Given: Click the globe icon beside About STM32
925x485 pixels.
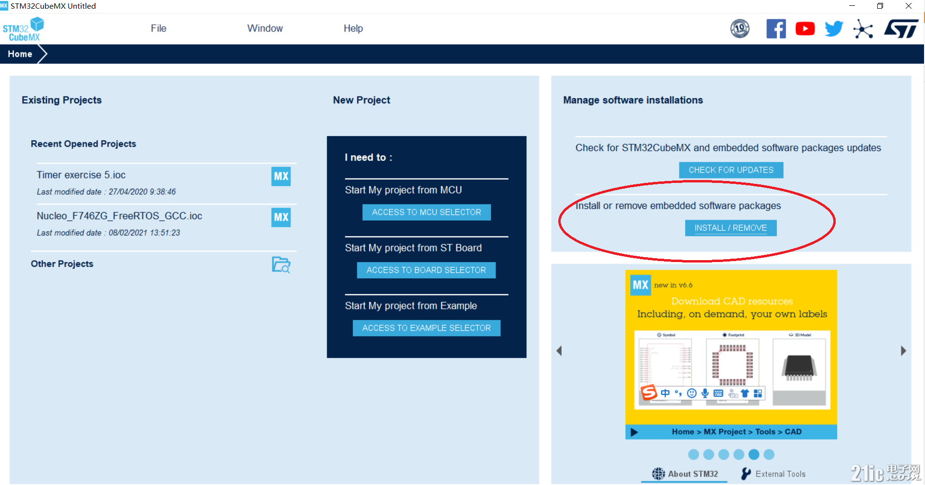Looking at the screenshot, I should click(x=658, y=474).
